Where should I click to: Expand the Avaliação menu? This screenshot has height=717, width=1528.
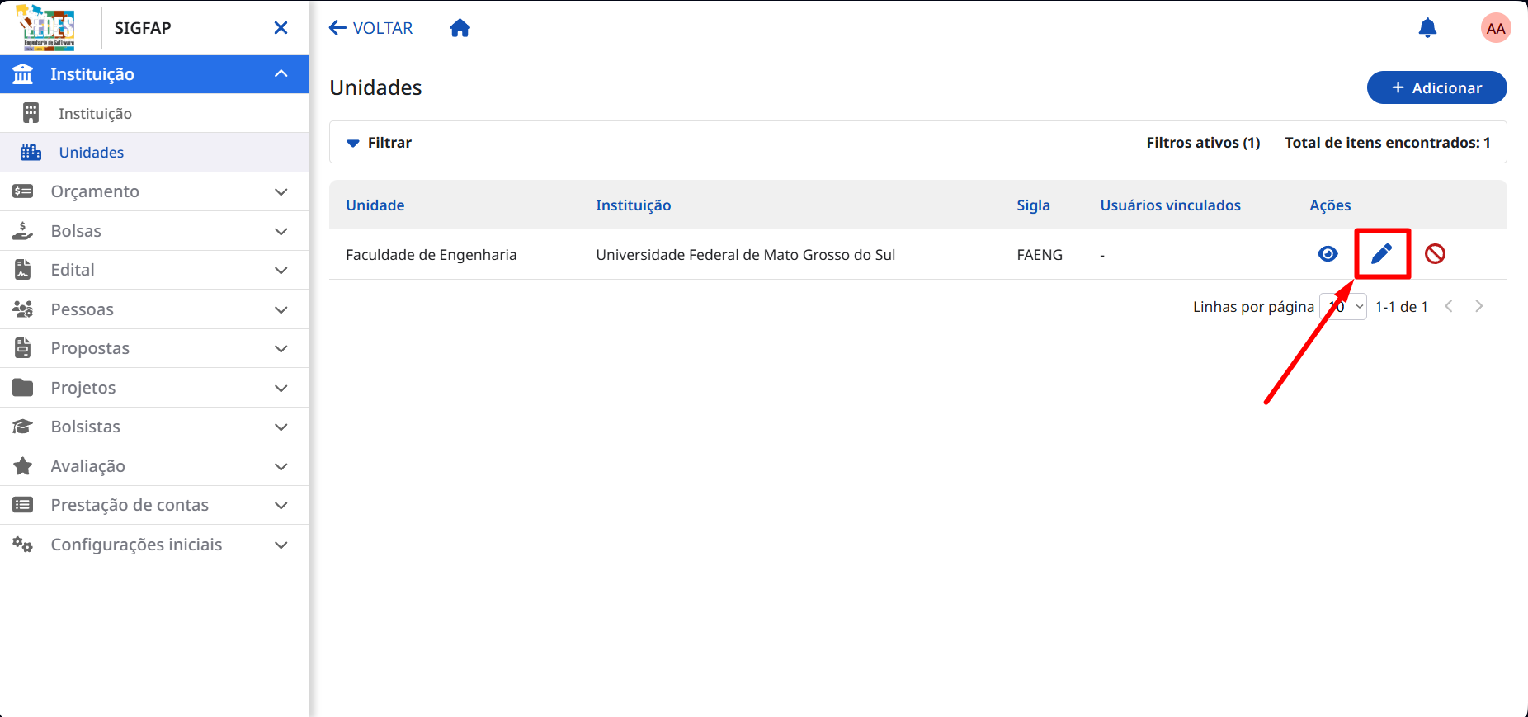[x=154, y=466]
